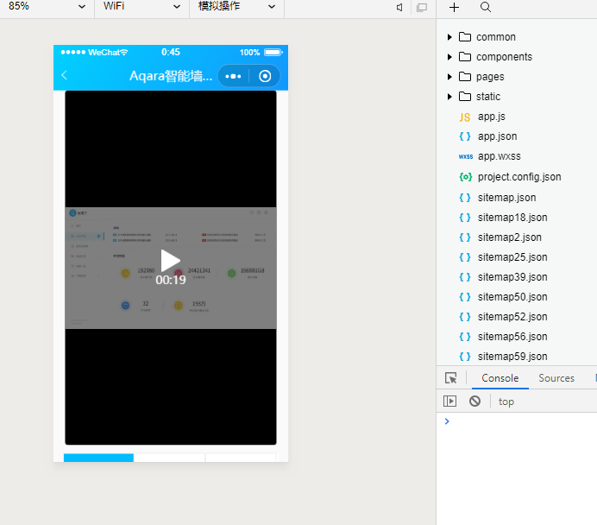Click the braces icon of sitemap25.json
Image resolution: width=597 pixels, height=525 pixels.
[465, 257]
